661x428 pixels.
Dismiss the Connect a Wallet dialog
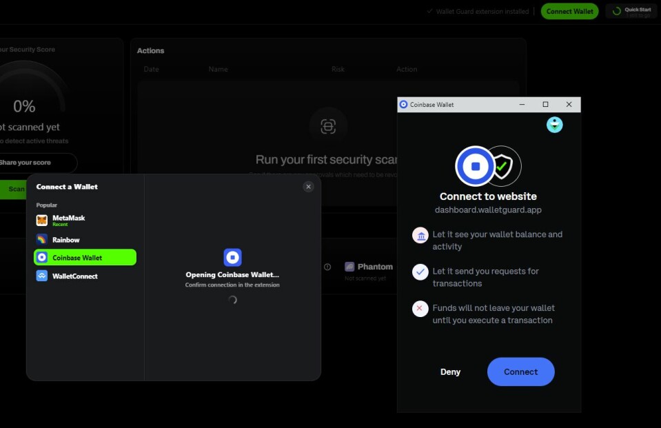click(x=309, y=186)
